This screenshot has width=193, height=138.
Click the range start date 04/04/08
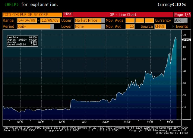click(x=27, y=20)
